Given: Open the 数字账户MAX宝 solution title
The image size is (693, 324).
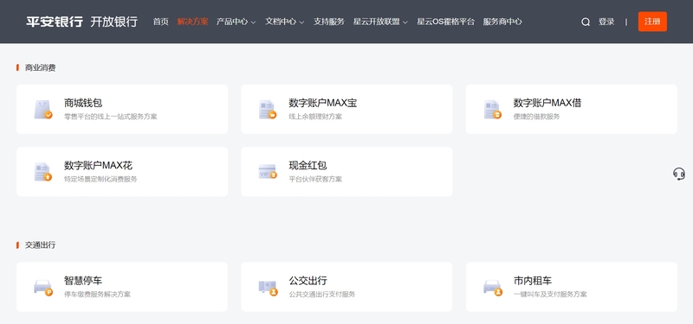Looking at the screenshot, I should point(323,103).
